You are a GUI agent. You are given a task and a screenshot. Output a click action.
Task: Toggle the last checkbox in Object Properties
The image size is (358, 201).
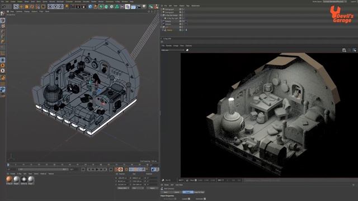pos(205,199)
